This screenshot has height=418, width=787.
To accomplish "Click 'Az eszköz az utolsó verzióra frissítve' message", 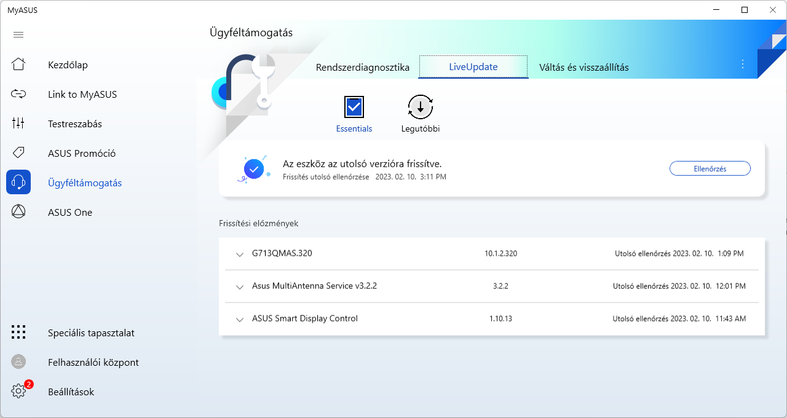I will pos(362,164).
